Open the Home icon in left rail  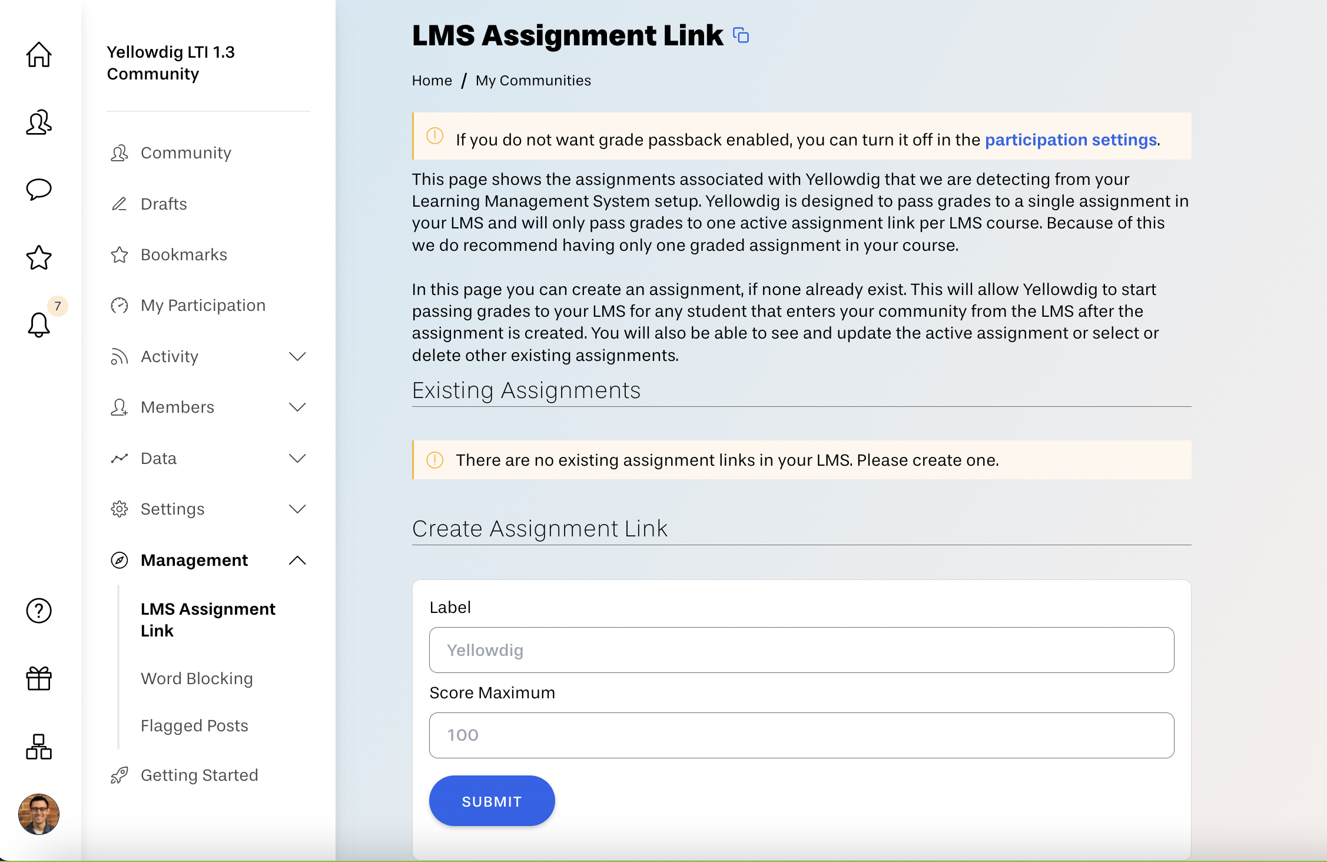tap(39, 54)
